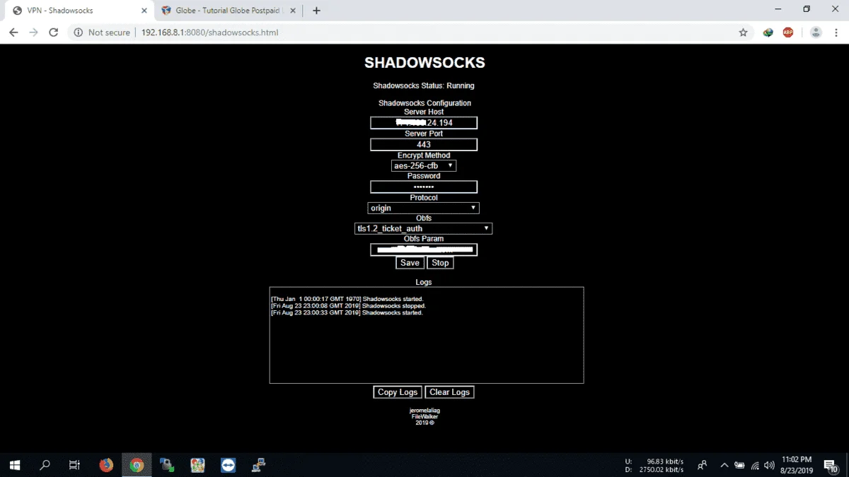Open the Chrome three-dot menu

(836, 33)
